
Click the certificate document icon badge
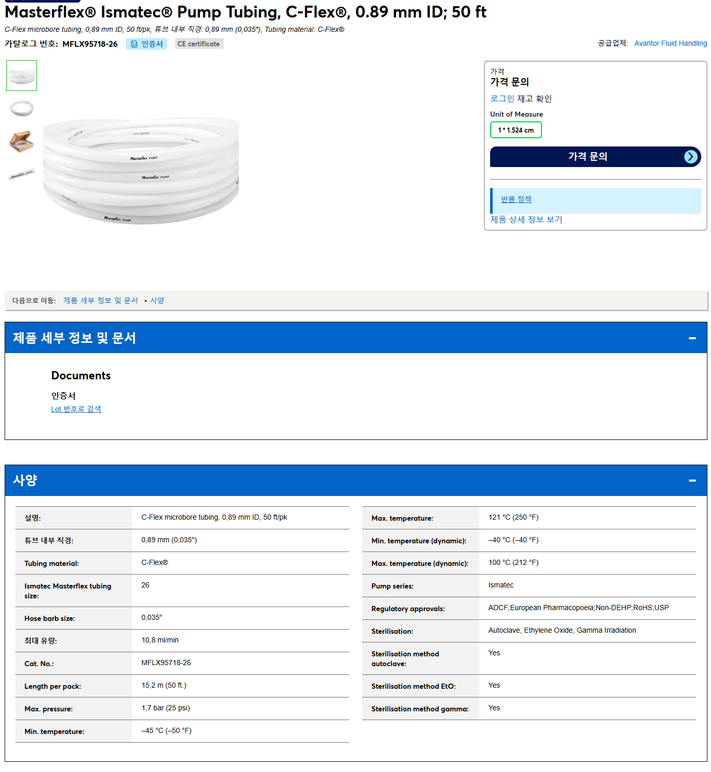(134, 44)
